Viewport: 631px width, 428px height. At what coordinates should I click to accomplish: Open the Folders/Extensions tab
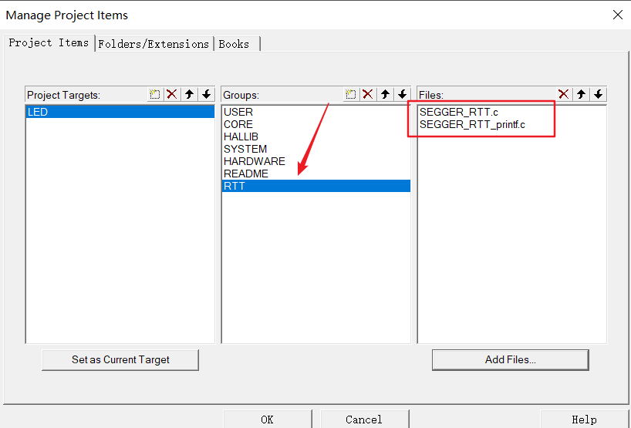tap(154, 44)
